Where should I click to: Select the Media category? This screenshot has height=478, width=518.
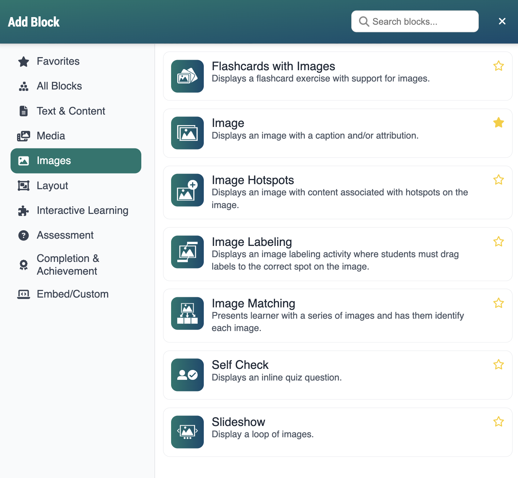coord(76,136)
